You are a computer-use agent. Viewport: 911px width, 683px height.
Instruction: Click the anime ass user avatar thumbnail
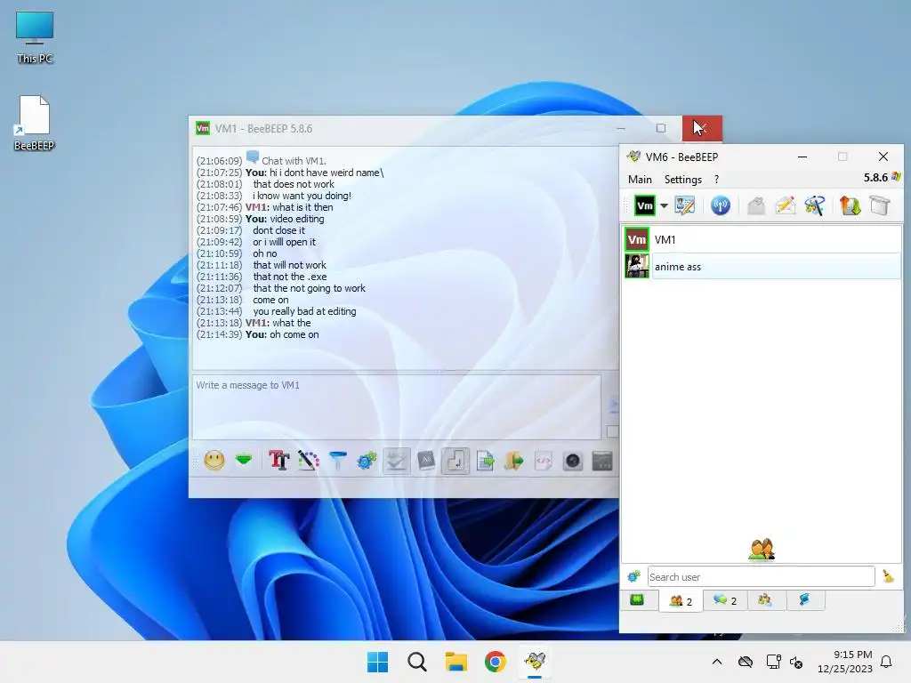pos(637,267)
